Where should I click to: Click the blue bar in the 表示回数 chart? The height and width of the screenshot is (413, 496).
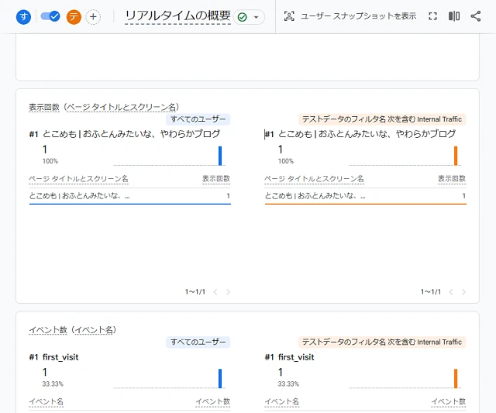coord(220,156)
